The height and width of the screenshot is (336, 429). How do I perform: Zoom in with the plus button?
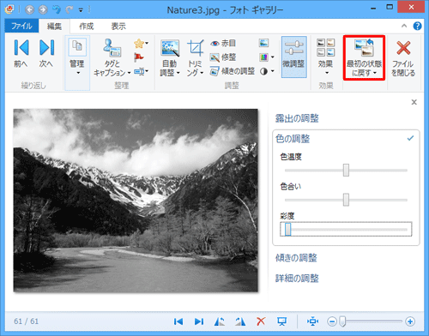(410, 321)
